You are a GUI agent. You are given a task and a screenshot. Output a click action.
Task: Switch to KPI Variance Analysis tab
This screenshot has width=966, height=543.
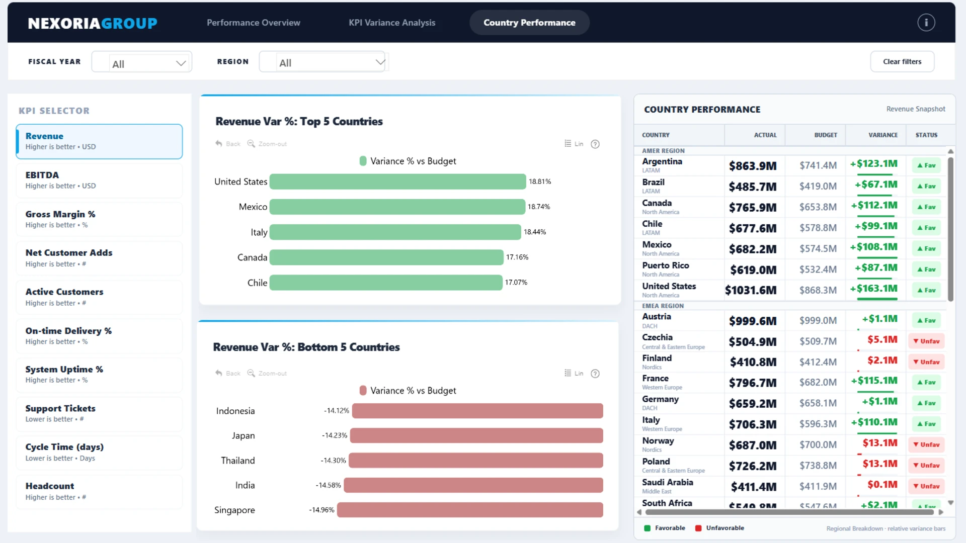tap(392, 23)
